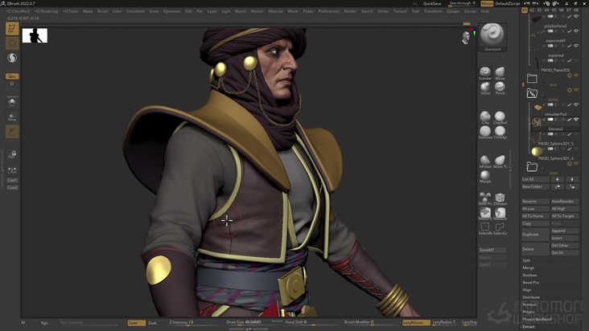Select the SelectRect brush
This screenshot has width=589, height=331.
click(485, 228)
